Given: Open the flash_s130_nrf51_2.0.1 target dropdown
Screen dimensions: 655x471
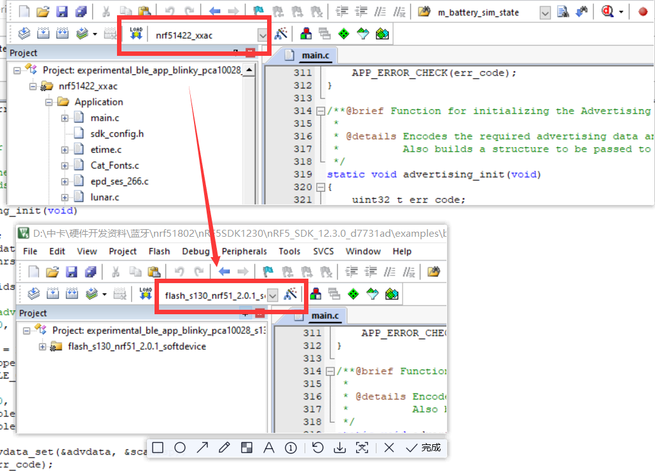Looking at the screenshot, I should pos(273,295).
